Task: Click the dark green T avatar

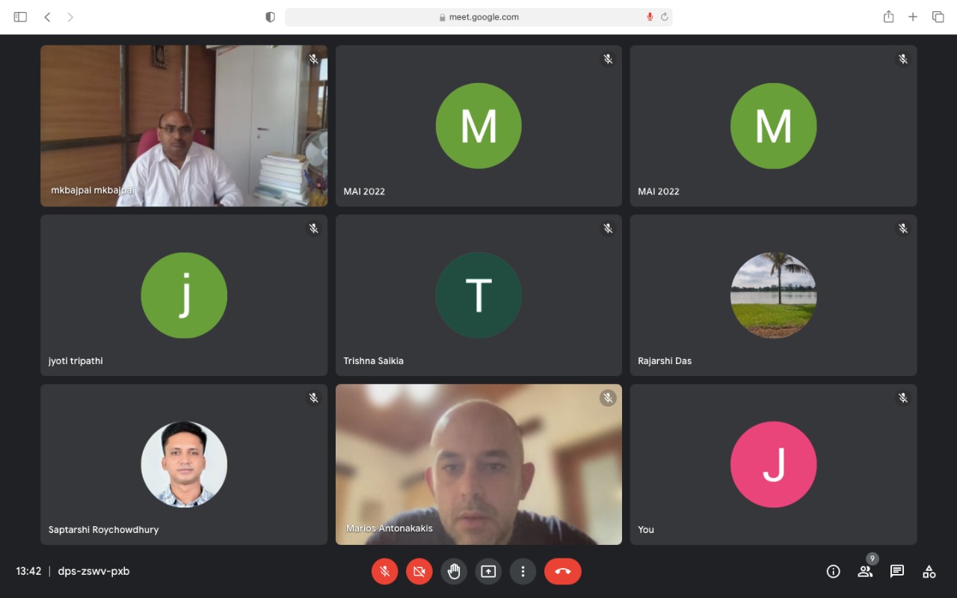Action: [x=478, y=295]
